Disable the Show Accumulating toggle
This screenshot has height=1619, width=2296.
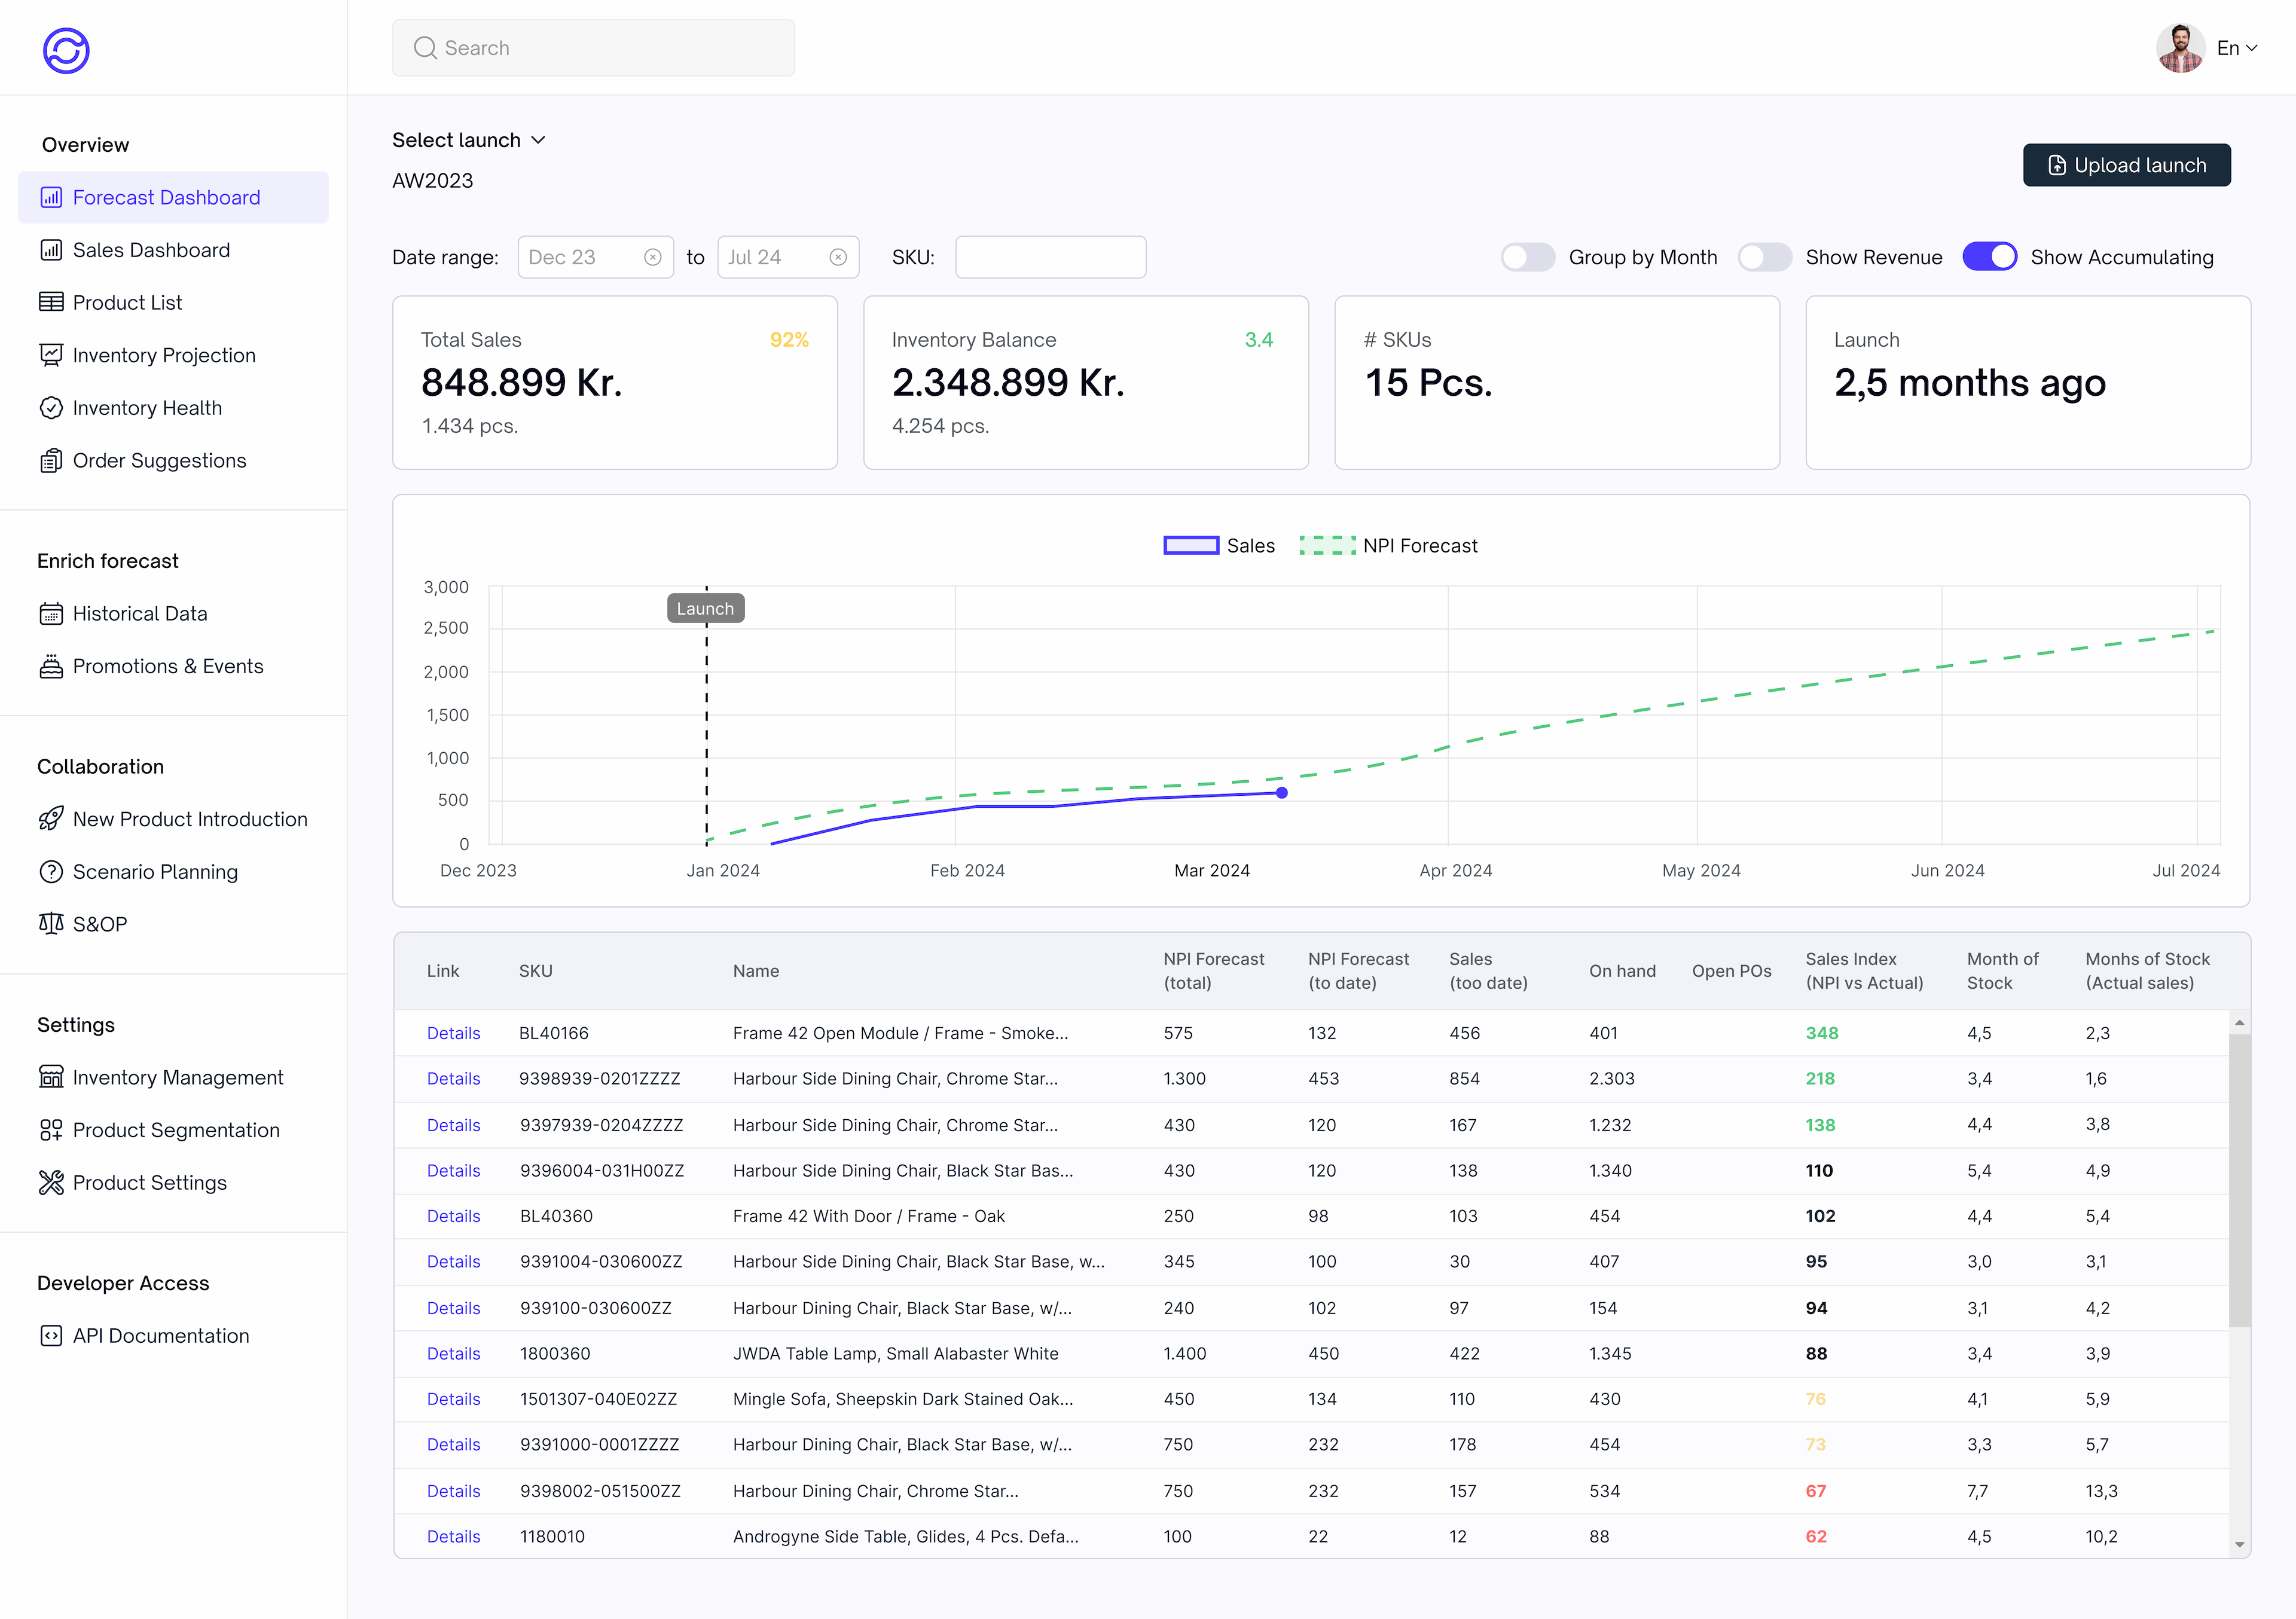pos(1989,258)
